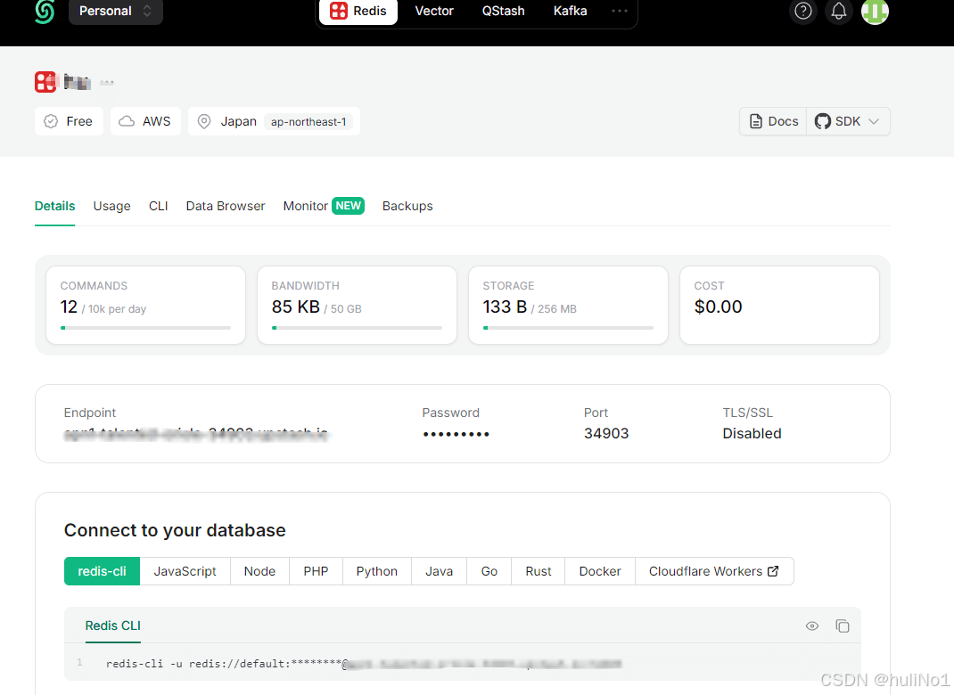This screenshot has width=954, height=695.
Task: Click the Free plan badge
Action: click(69, 121)
